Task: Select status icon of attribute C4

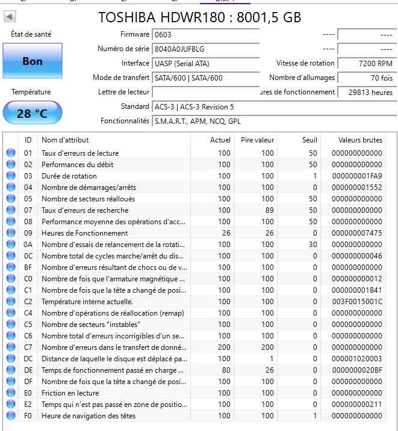Action: 11,313
